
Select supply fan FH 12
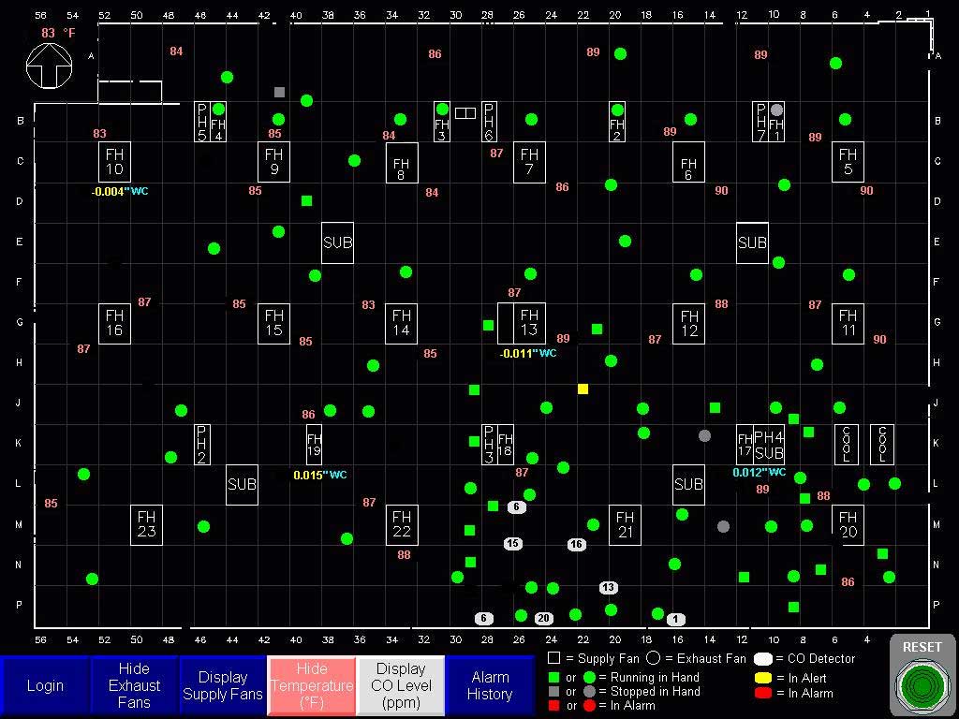[x=688, y=323]
